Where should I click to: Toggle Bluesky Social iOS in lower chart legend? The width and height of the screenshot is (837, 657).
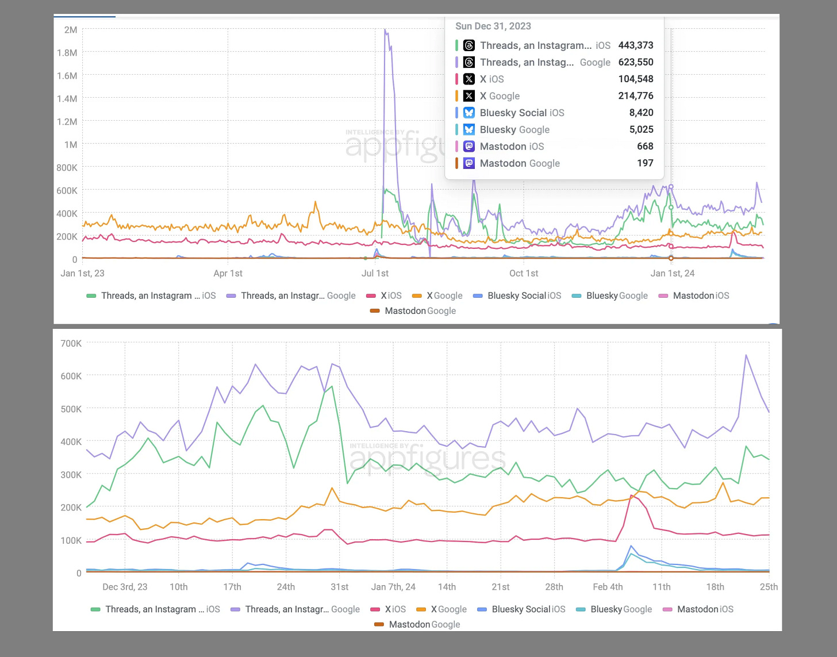coord(521,609)
